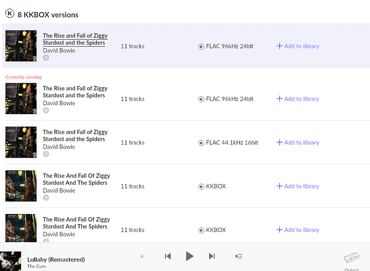The width and height of the screenshot is (370, 271).
Task: Add the Currently viewing version to library
Action: coord(298,99)
